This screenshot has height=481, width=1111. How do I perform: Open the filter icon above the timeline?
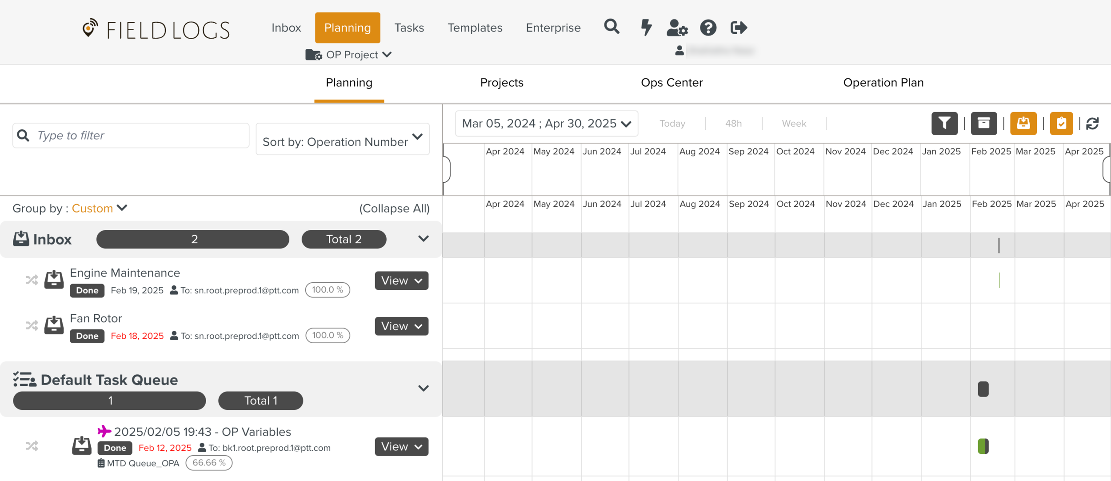click(945, 124)
